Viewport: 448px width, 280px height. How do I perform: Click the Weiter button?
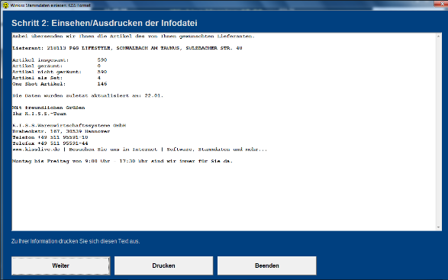(x=60, y=266)
